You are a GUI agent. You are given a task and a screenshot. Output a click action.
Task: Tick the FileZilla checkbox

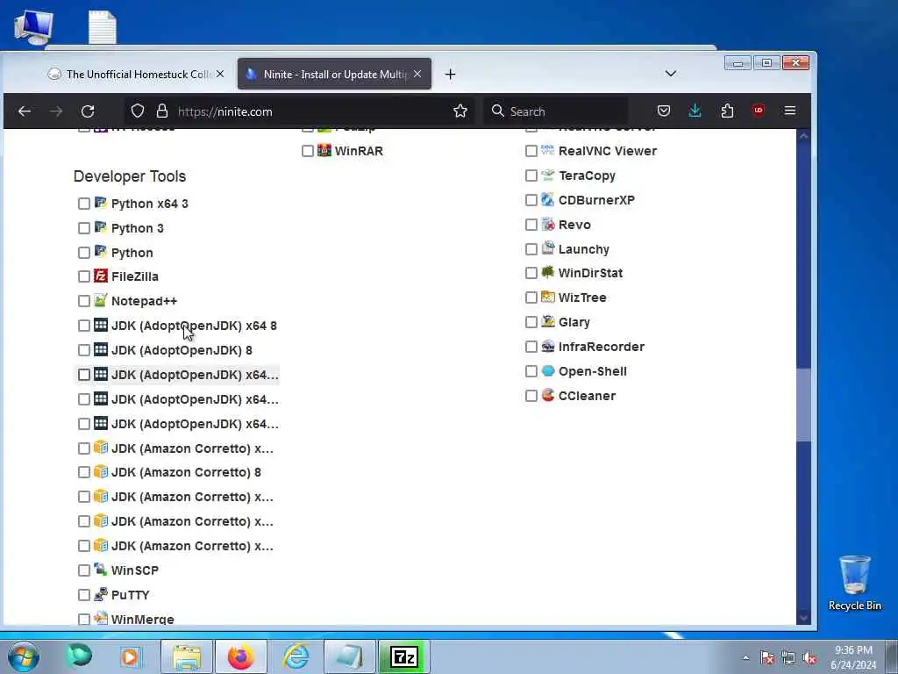pyautogui.click(x=84, y=276)
